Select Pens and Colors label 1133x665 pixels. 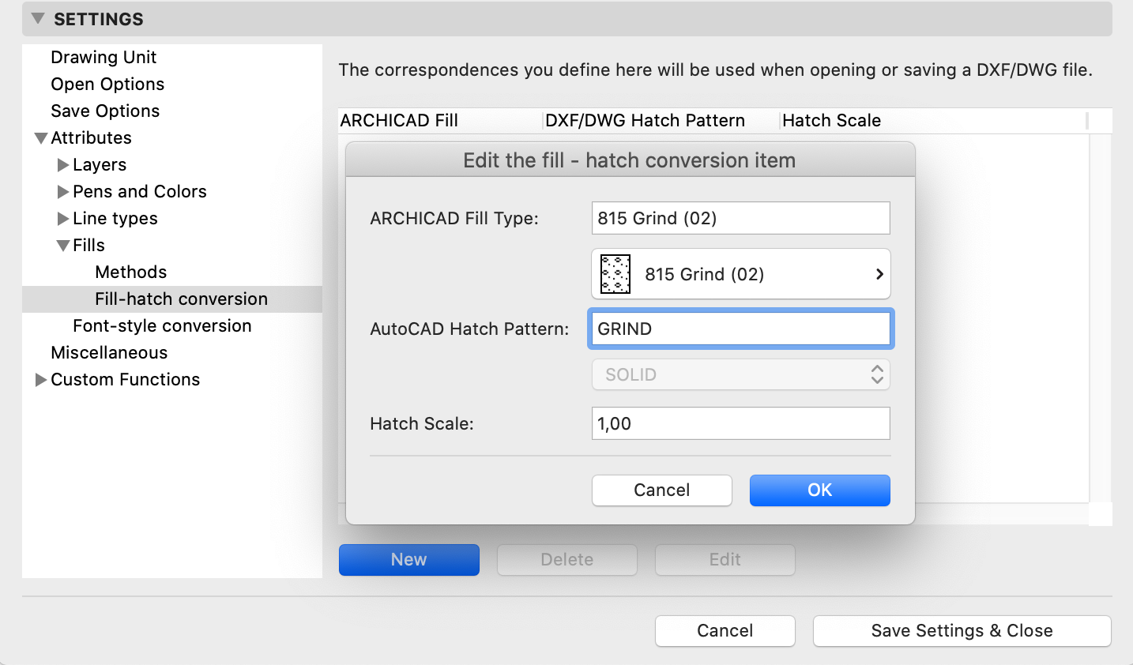[140, 191]
